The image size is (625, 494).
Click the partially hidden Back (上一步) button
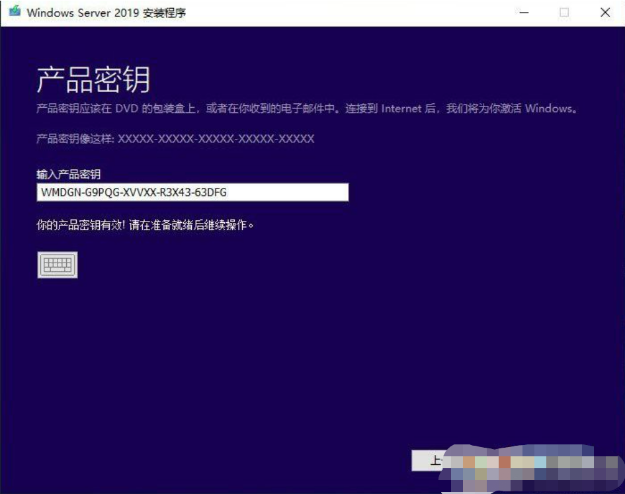pyautogui.click(x=429, y=460)
